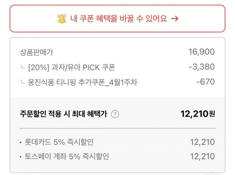The image size is (235, 175).
Task: Click the -670 coupon discount amount
Action: tap(205, 82)
